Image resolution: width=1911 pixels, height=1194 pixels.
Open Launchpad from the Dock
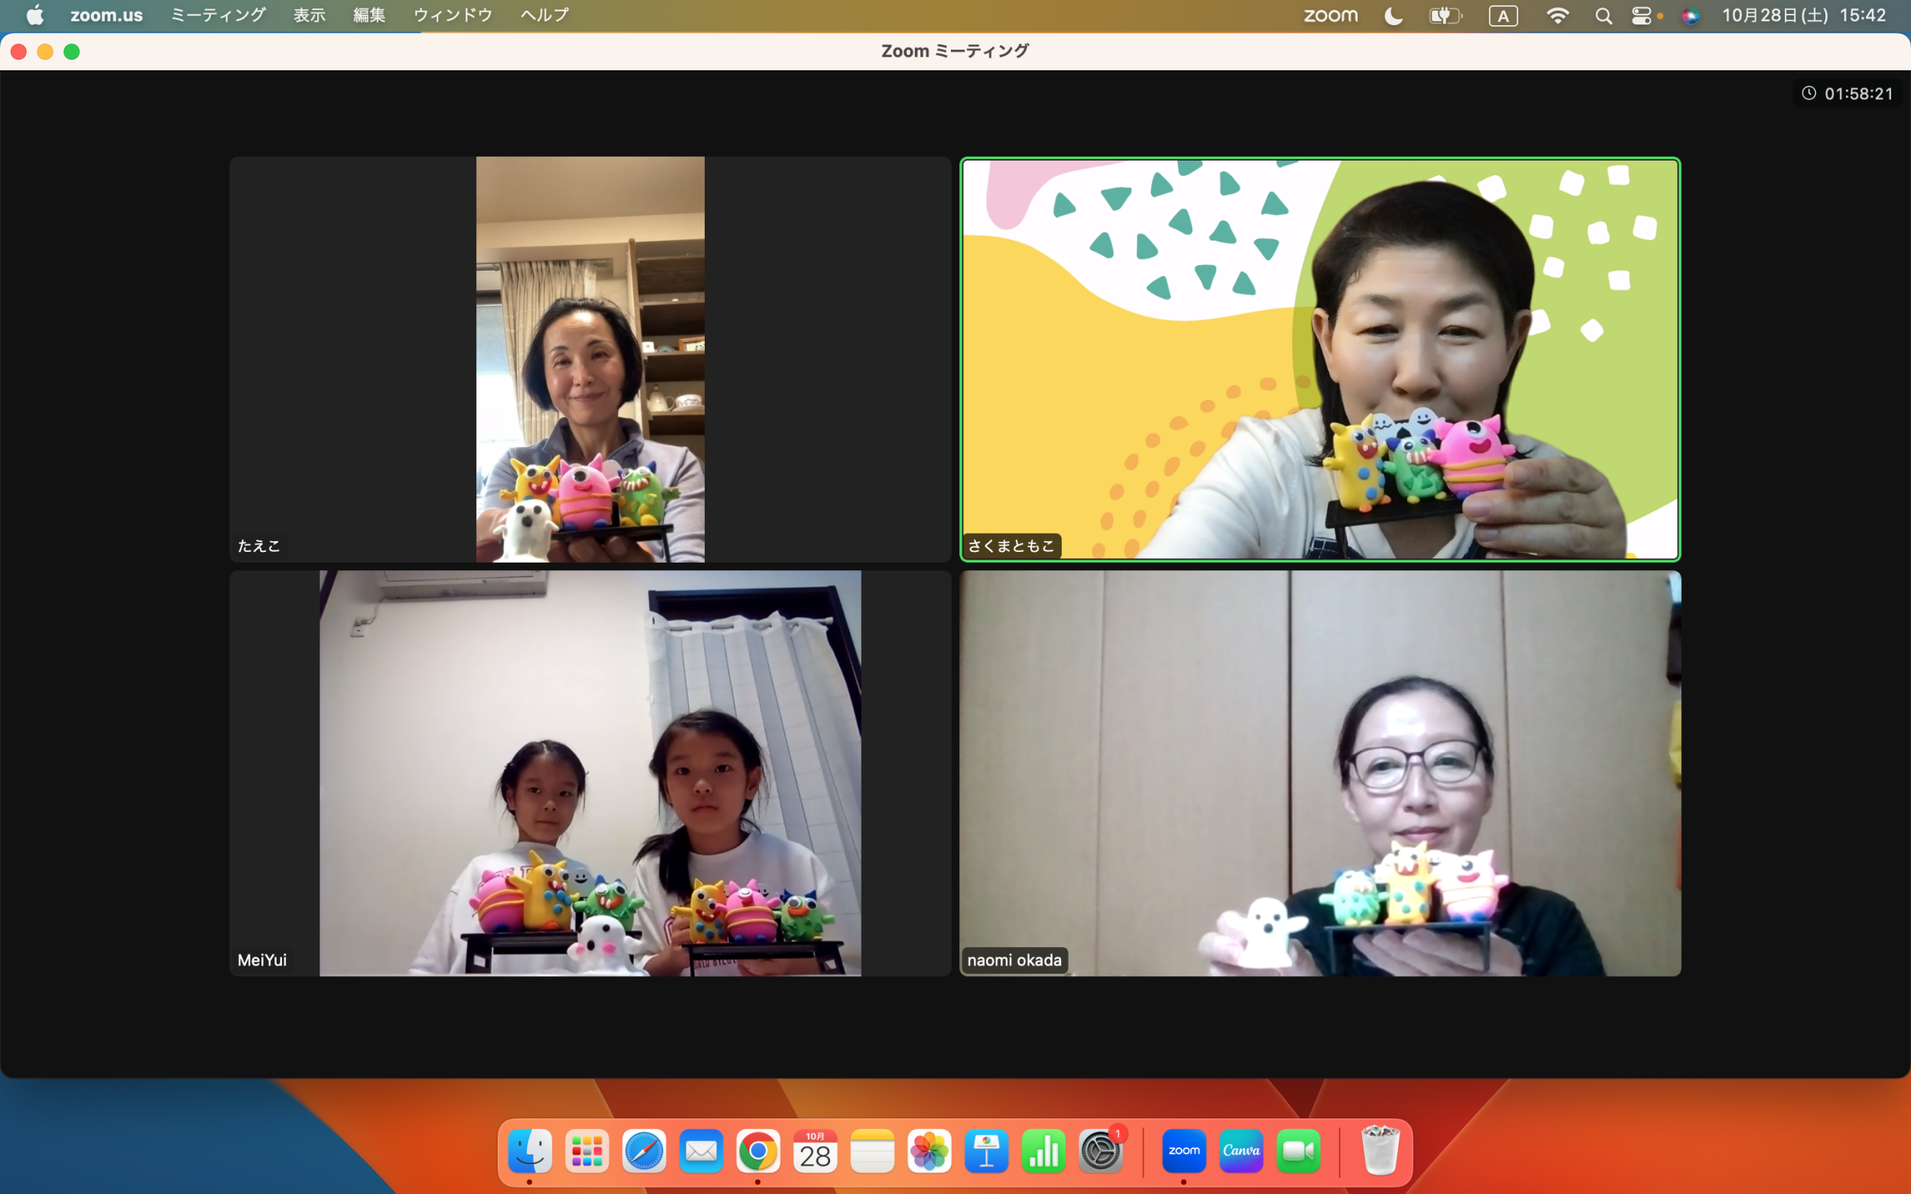tap(587, 1151)
